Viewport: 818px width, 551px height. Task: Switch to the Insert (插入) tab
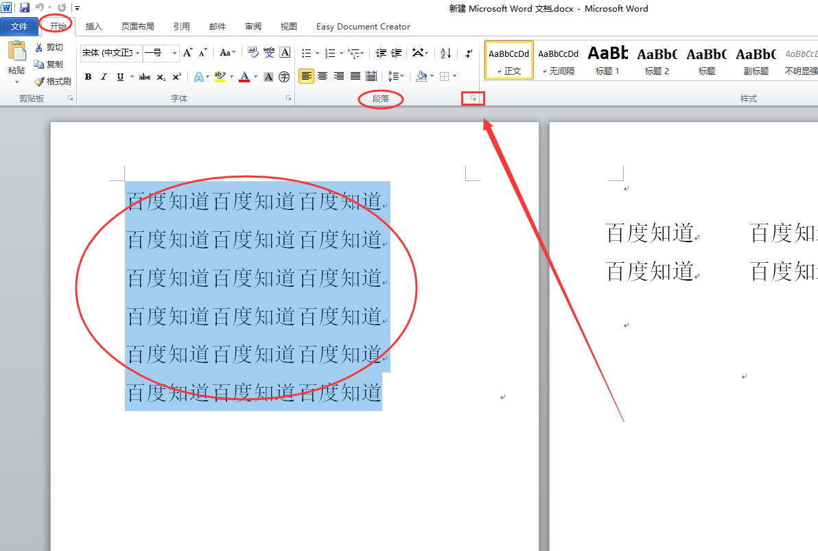(94, 27)
